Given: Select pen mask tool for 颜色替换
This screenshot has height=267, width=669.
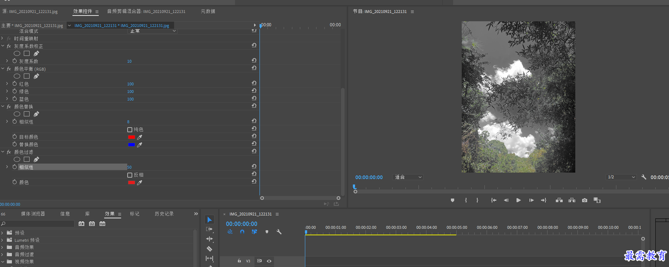Looking at the screenshot, I should tap(36, 114).
